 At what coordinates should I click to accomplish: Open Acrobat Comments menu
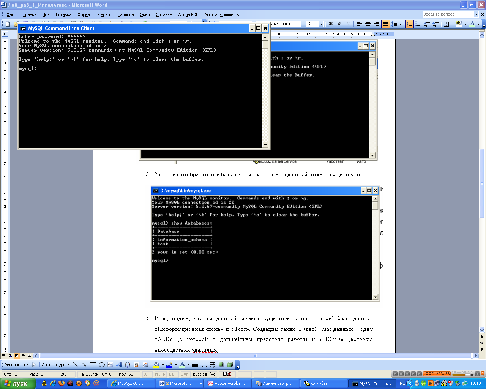(222, 14)
